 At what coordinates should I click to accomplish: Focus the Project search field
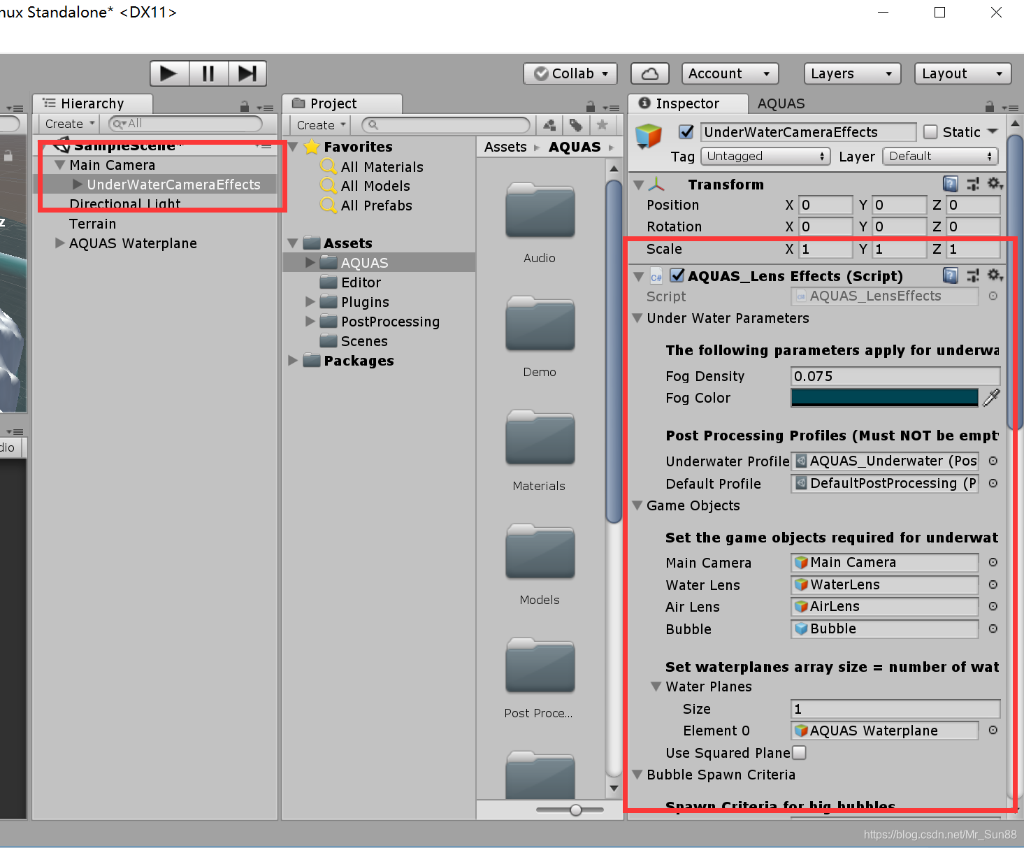point(446,125)
